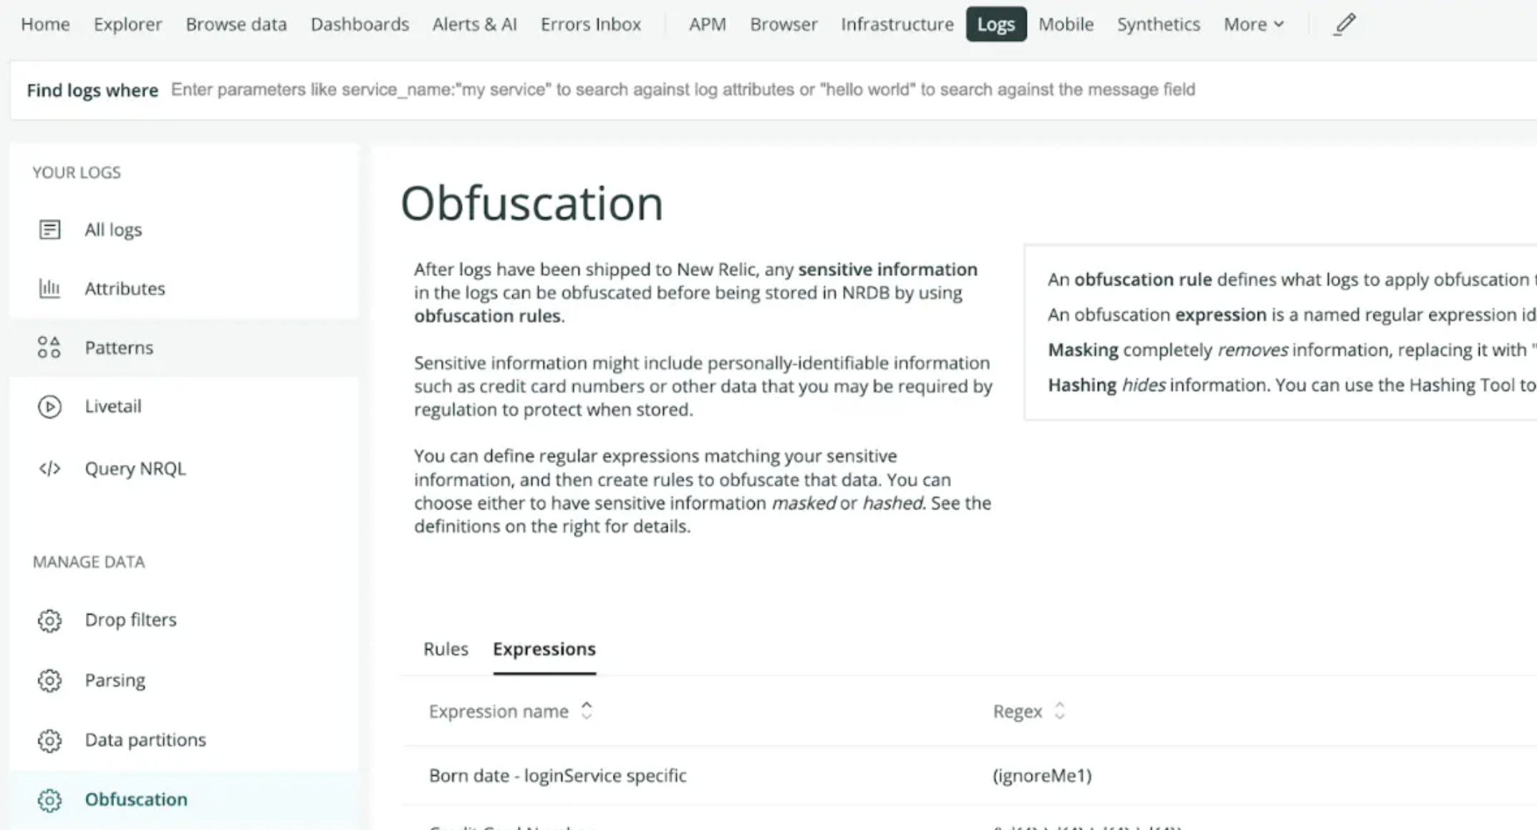1537x830 pixels.
Task: Click the edit pencil icon toolbar
Action: (x=1346, y=24)
